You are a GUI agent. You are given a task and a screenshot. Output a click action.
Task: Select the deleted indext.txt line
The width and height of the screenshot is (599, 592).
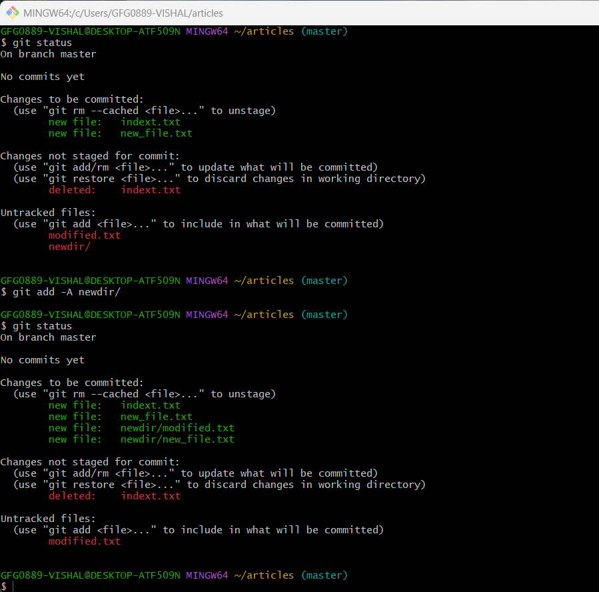tap(151, 189)
